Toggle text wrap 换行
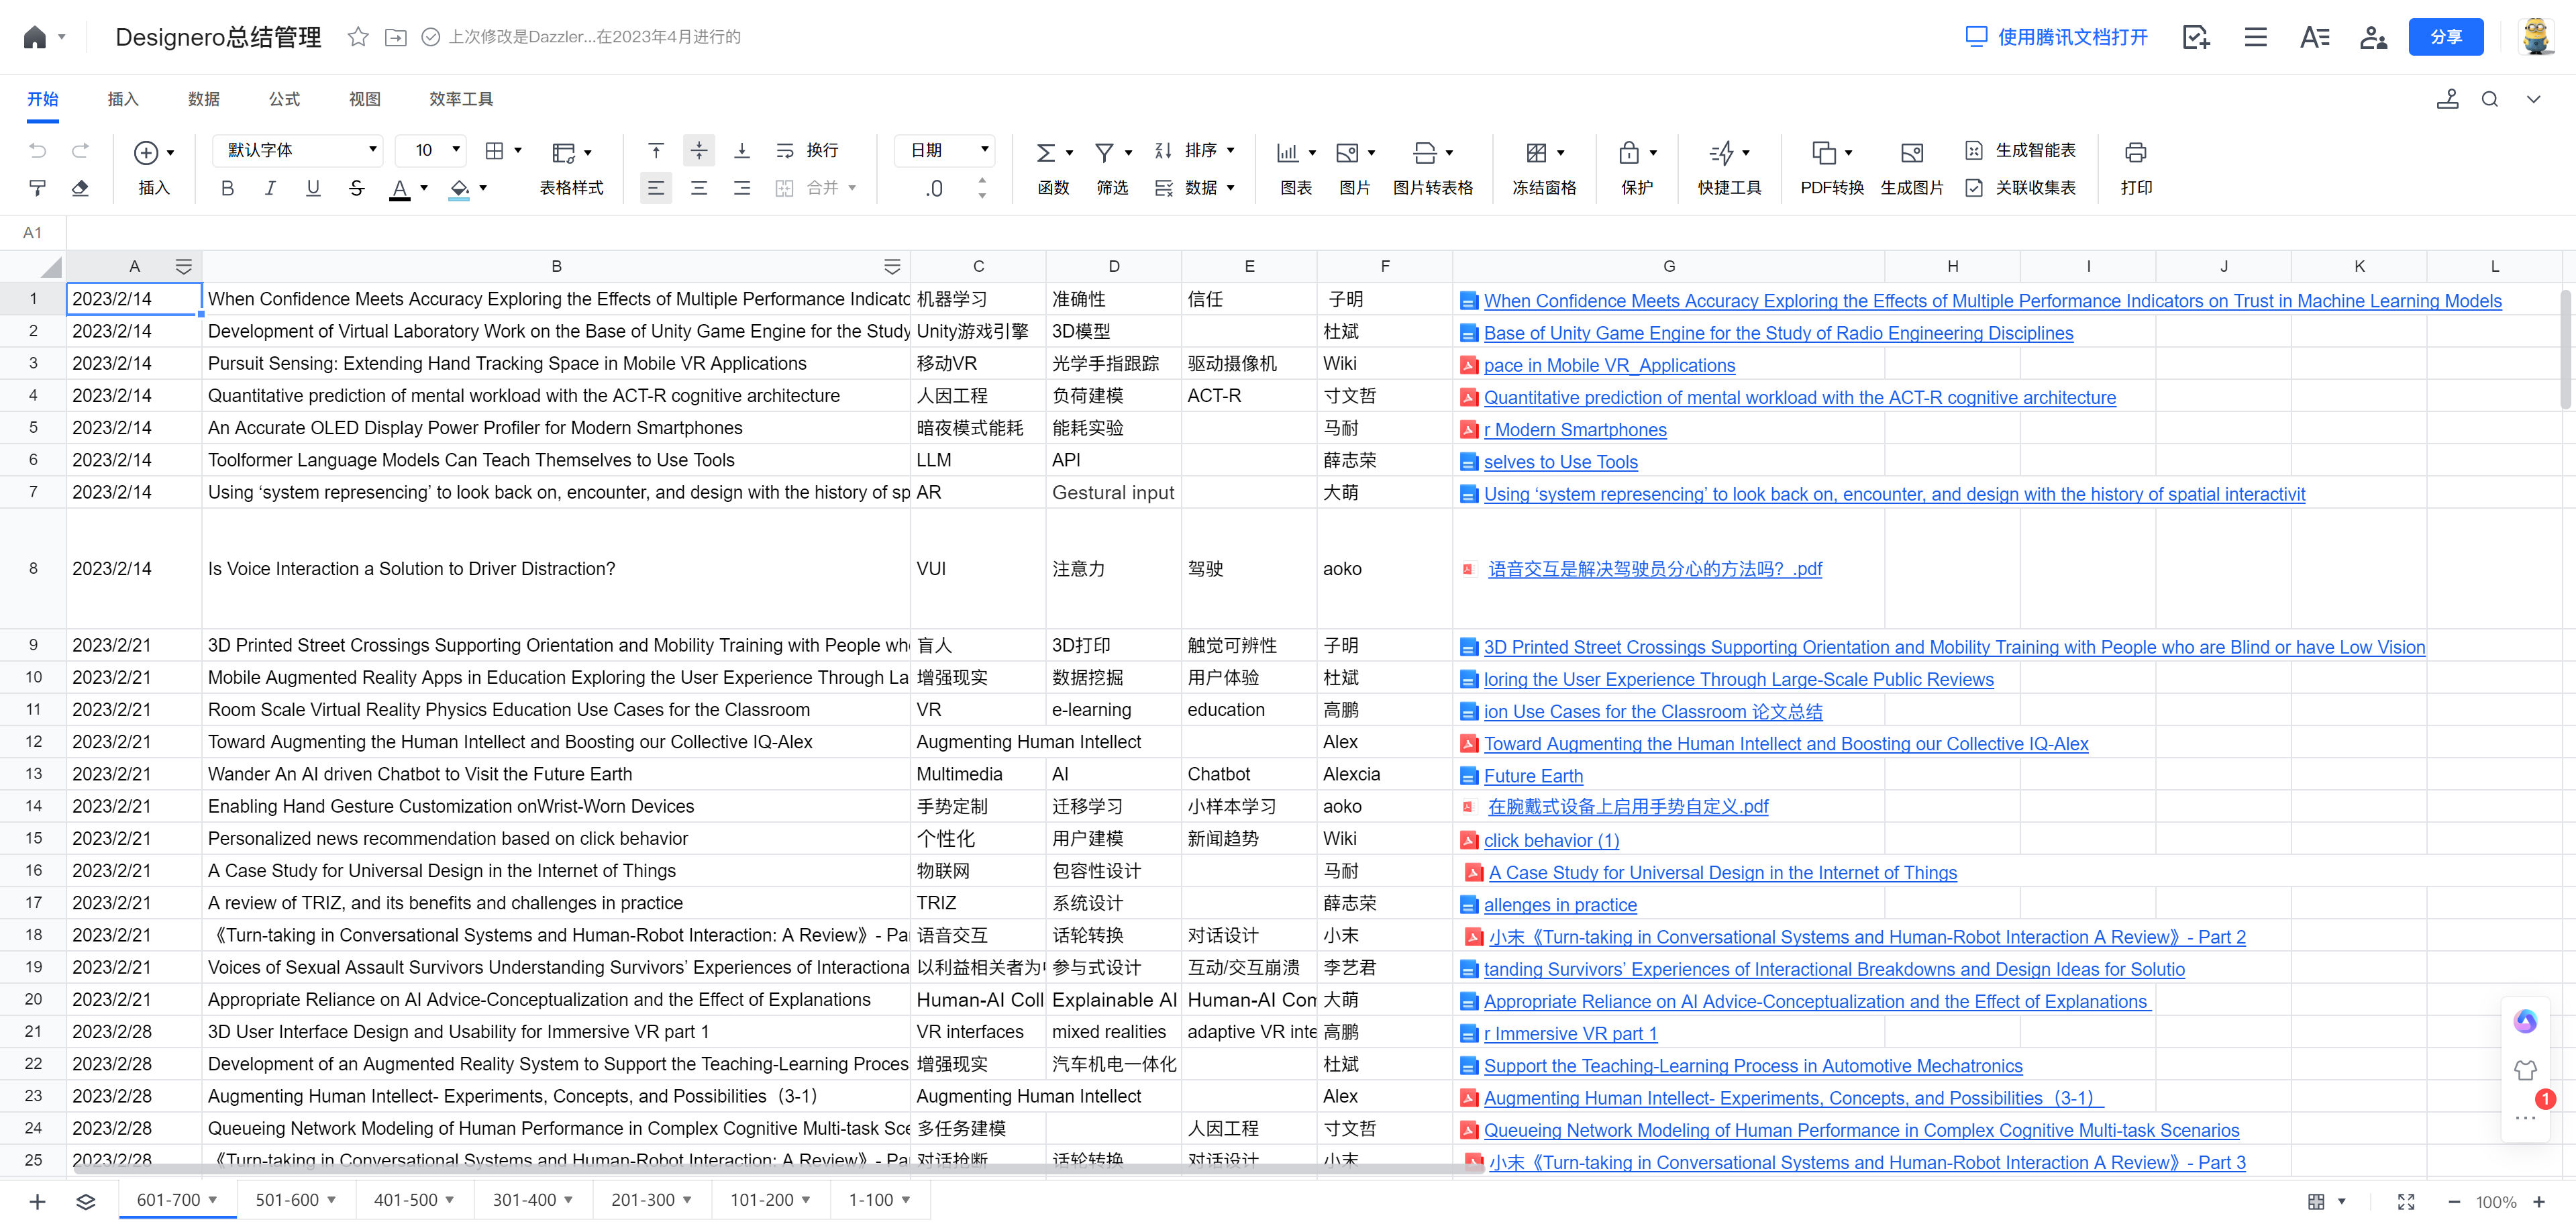 807,151
